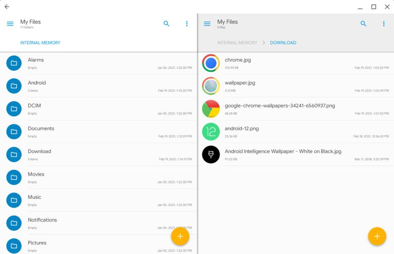This screenshot has width=394, height=254.
Task: Open Android Intelligence Wallpaper file
Action: (x=283, y=151)
